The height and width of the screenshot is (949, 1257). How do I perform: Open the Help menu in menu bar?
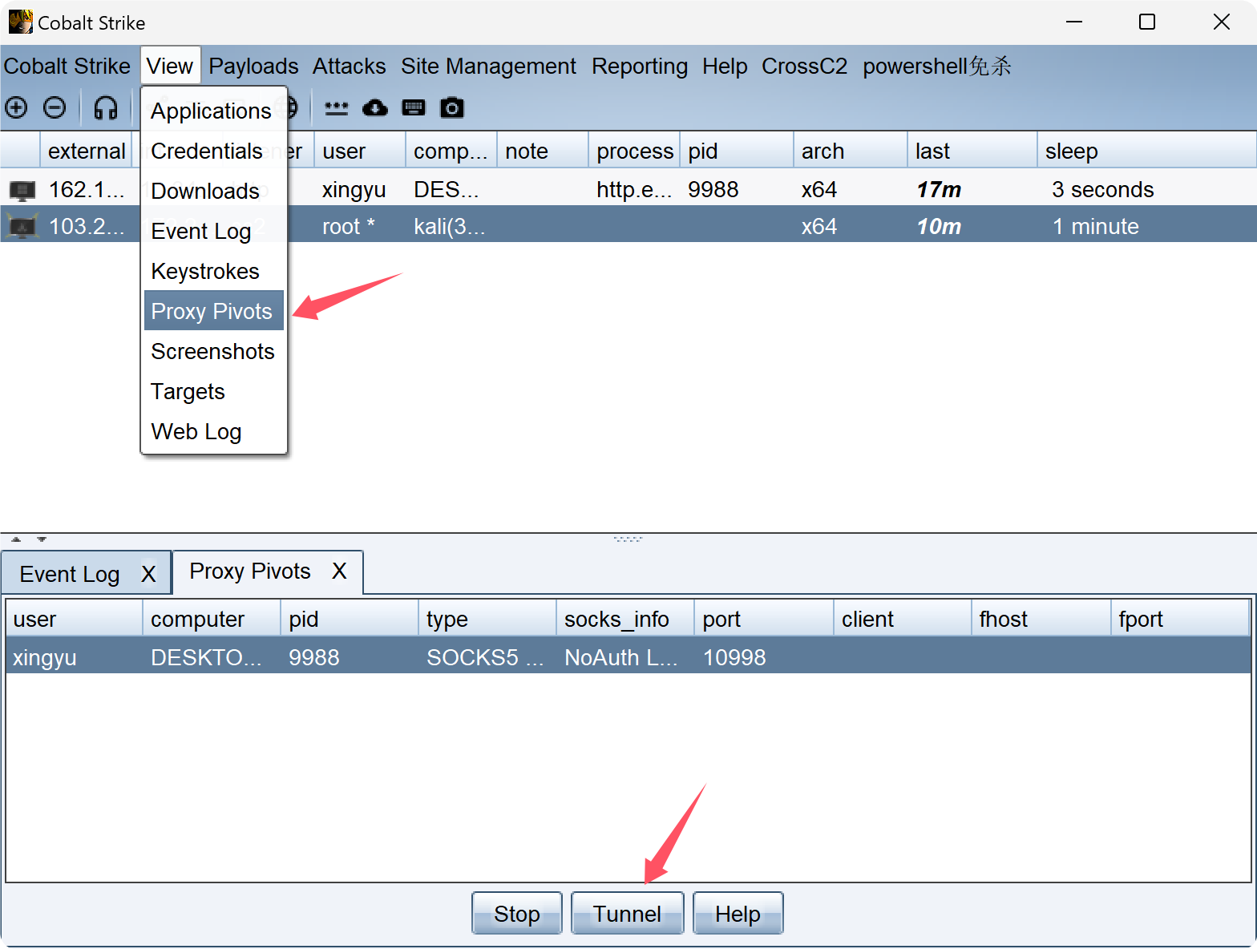pyautogui.click(x=725, y=66)
